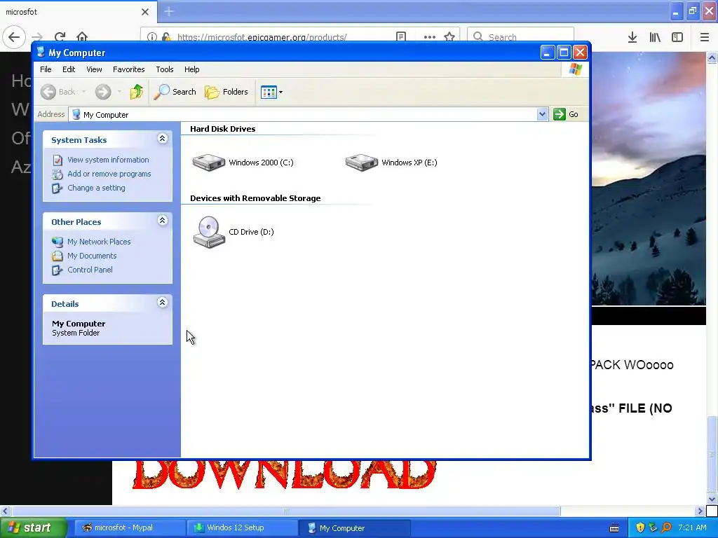The width and height of the screenshot is (718, 538).
Task: Click the page vertical scrollbar down arrow
Action: click(x=712, y=499)
